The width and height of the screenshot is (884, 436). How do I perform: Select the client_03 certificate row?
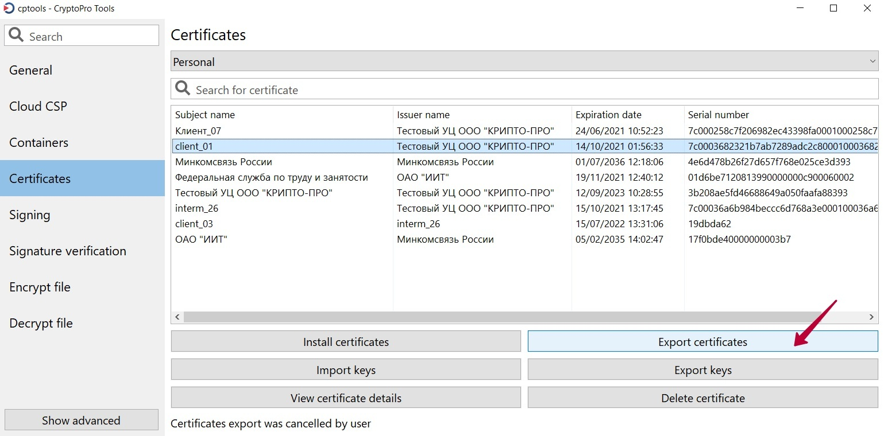pos(194,224)
